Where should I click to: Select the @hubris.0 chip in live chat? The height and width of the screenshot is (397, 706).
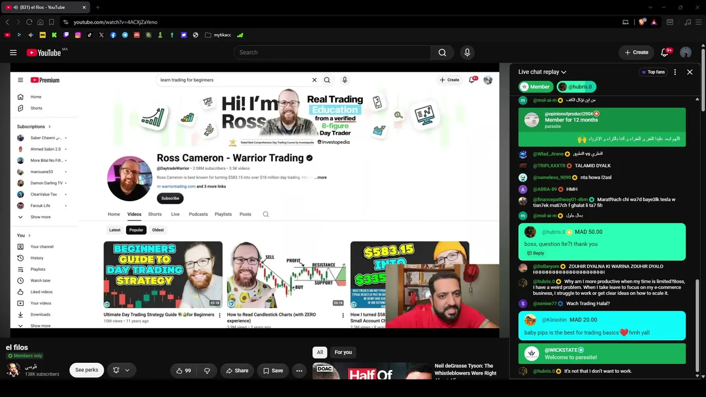[x=575, y=87]
